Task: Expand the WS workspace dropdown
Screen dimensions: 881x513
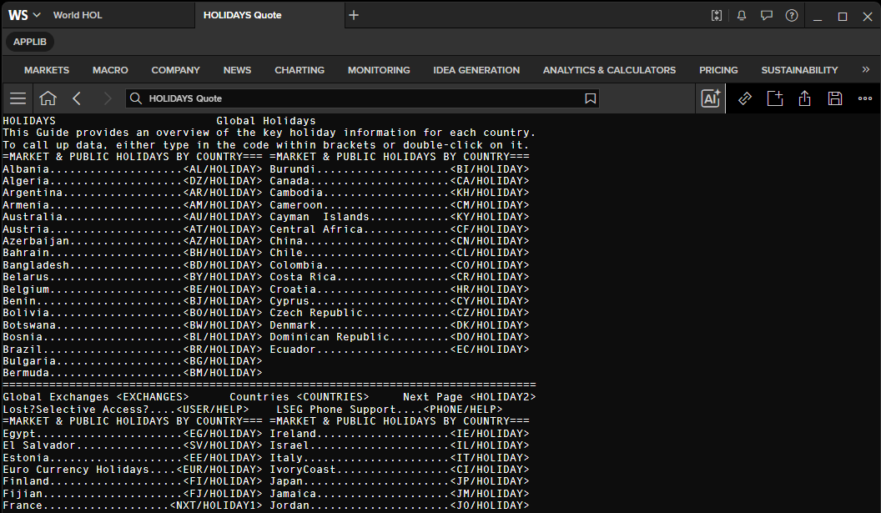Action: pos(24,15)
